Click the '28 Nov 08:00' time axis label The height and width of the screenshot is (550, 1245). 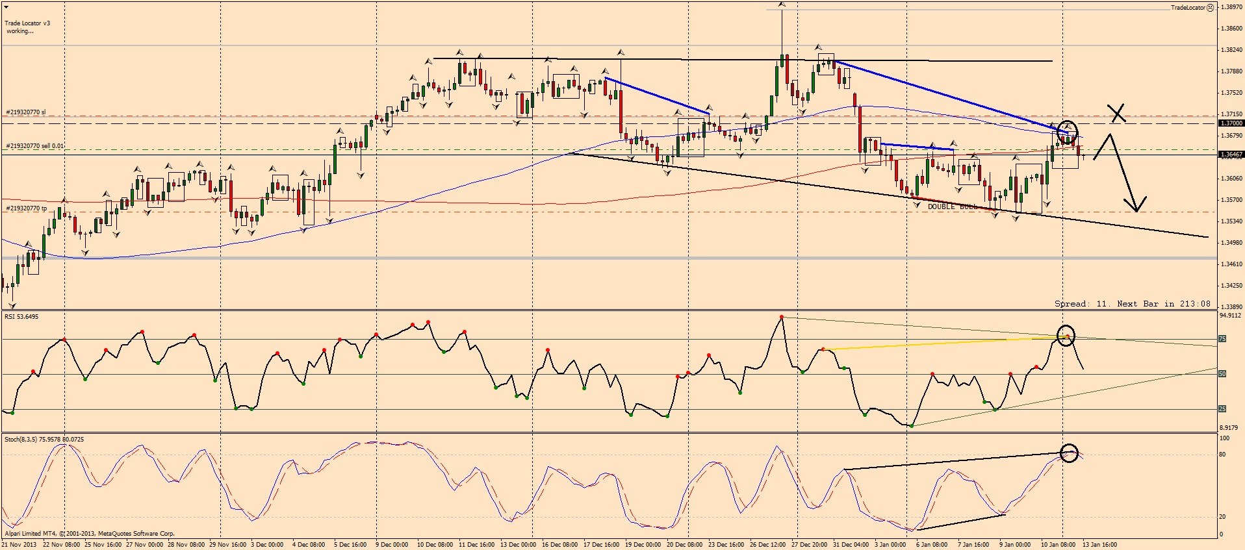tap(186, 545)
